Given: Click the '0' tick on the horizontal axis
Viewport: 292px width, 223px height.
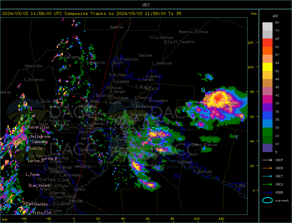Looking at the screenshot, I should click(x=74, y=219).
